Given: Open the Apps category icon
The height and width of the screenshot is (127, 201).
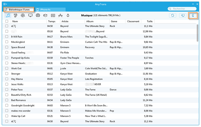Looking at the screenshot, I should tap(60, 16).
